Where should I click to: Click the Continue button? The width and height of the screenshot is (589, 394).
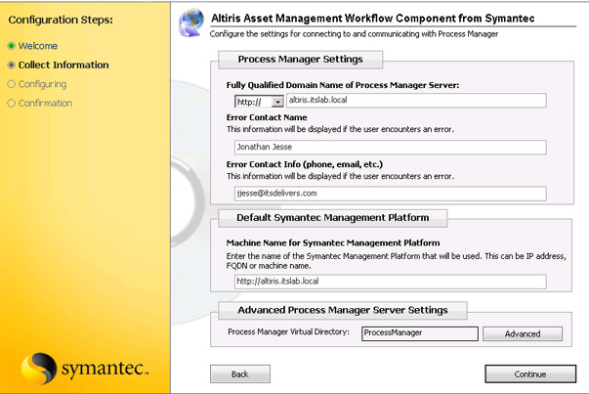point(530,374)
